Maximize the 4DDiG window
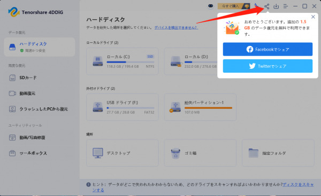Viewport: 321px width, 196px height. coord(304,6)
